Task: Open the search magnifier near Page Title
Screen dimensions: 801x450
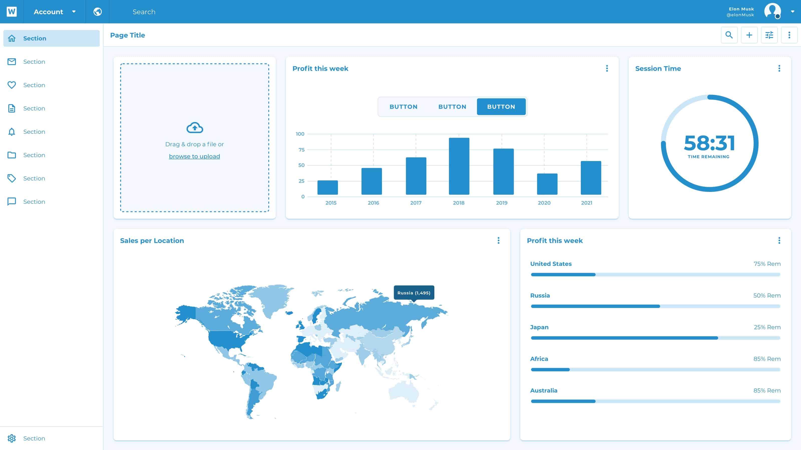Action: coord(729,35)
